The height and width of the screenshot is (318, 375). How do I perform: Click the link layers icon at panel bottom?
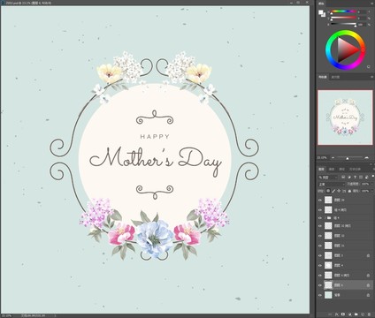(330, 314)
